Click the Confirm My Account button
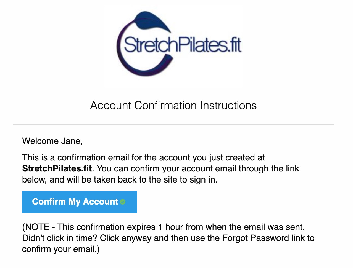Screen dimensions: 353x268 click(x=80, y=202)
